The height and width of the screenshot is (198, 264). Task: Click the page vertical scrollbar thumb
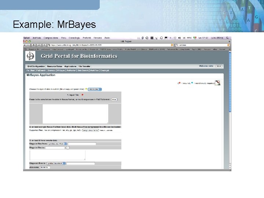coord(230,82)
